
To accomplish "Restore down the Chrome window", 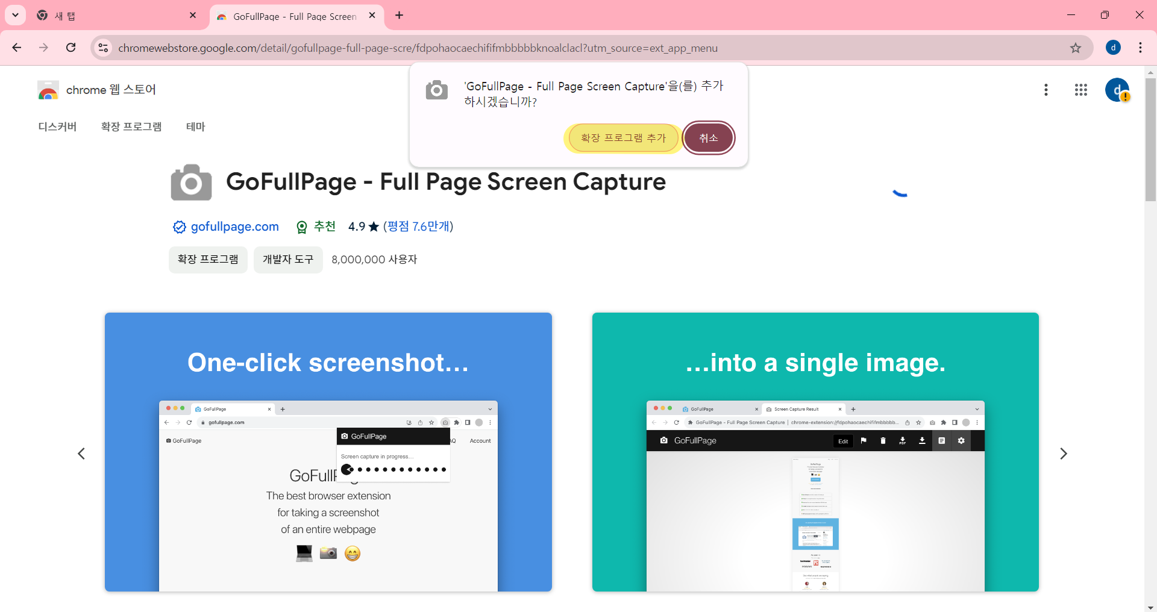I will point(1105,15).
